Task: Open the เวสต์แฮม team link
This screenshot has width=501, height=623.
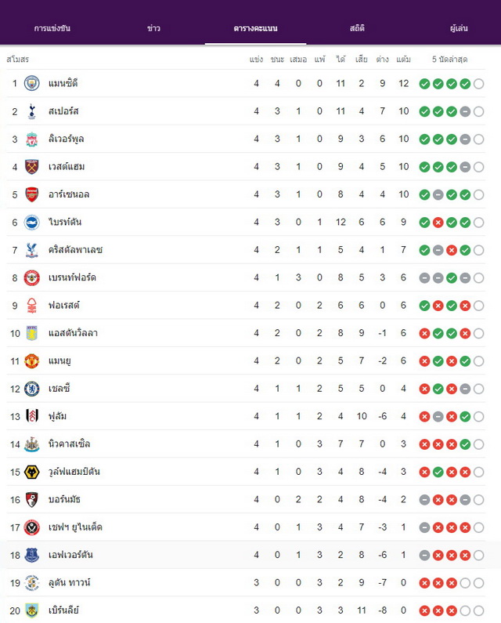Action: (x=67, y=166)
